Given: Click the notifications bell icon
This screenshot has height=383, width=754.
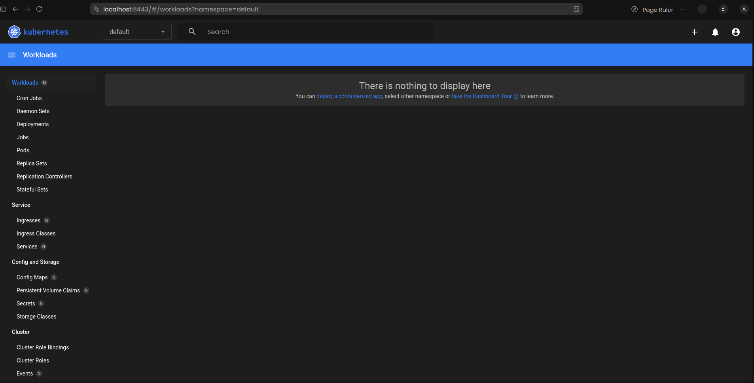Looking at the screenshot, I should 715,32.
